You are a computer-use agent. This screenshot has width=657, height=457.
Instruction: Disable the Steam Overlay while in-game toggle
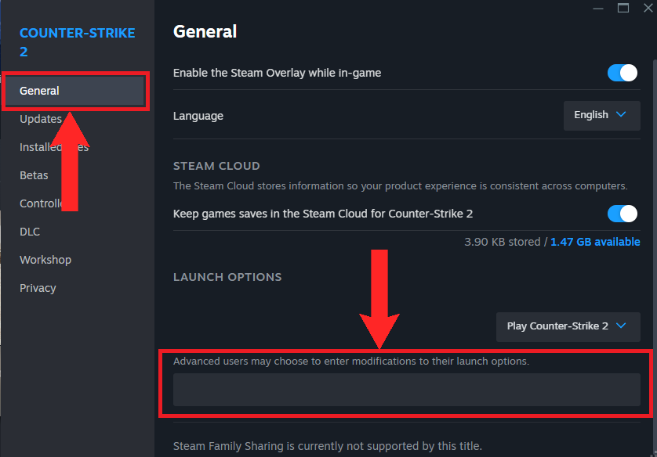623,73
